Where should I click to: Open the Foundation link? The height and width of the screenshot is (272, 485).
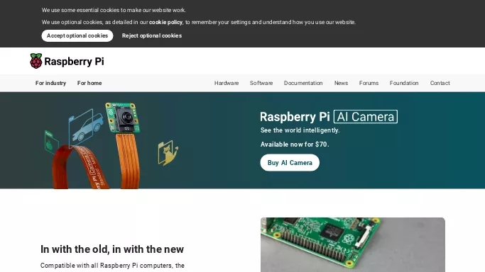click(404, 83)
